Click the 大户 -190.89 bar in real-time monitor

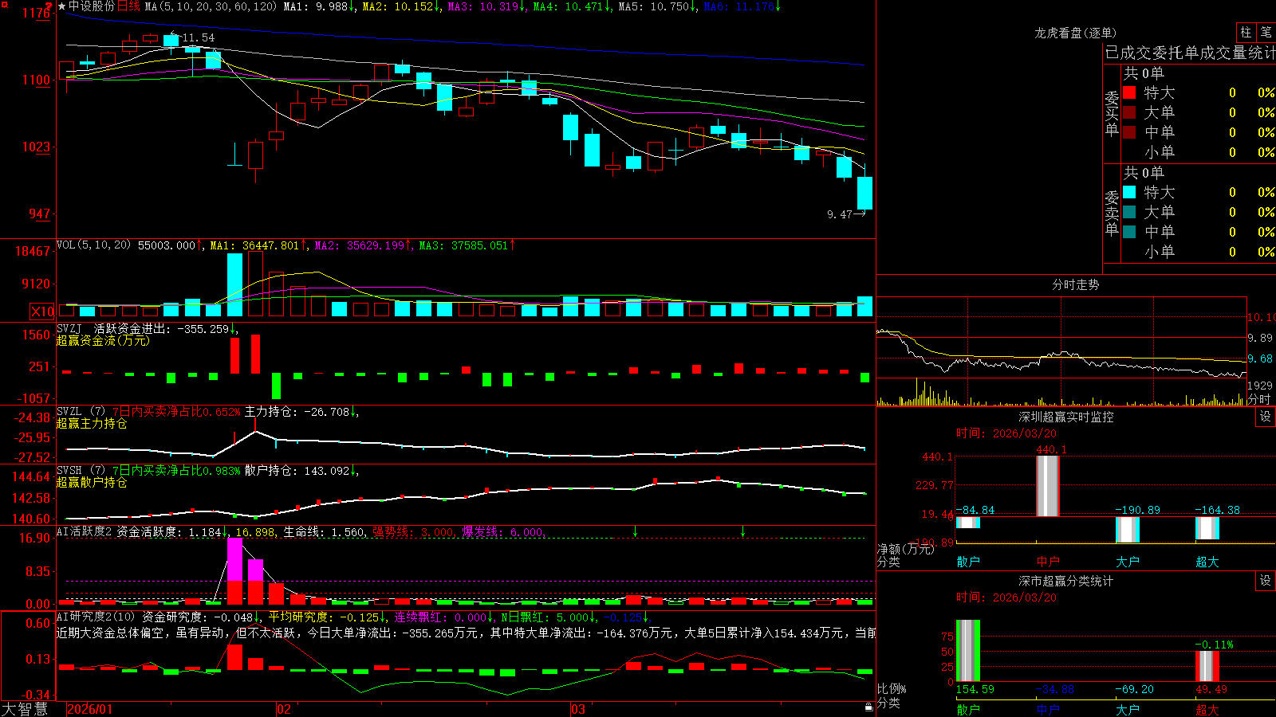pos(1128,530)
